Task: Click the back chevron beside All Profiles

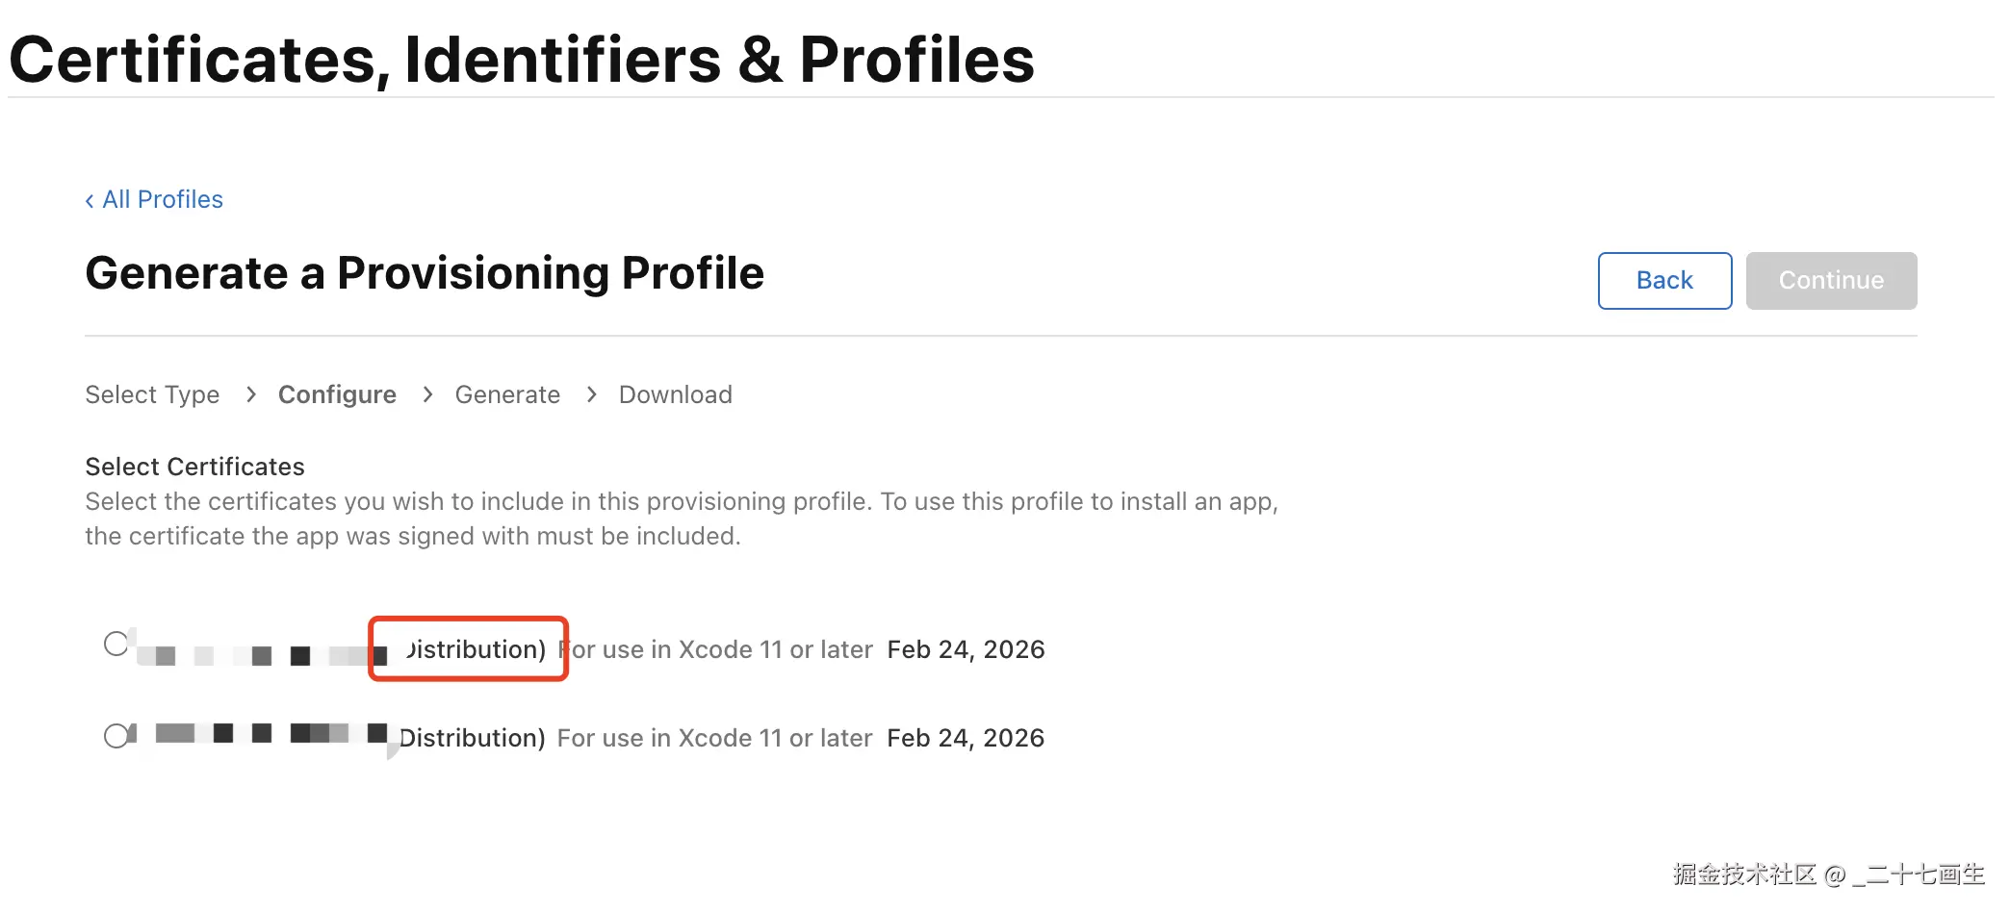Action: [90, 200]
